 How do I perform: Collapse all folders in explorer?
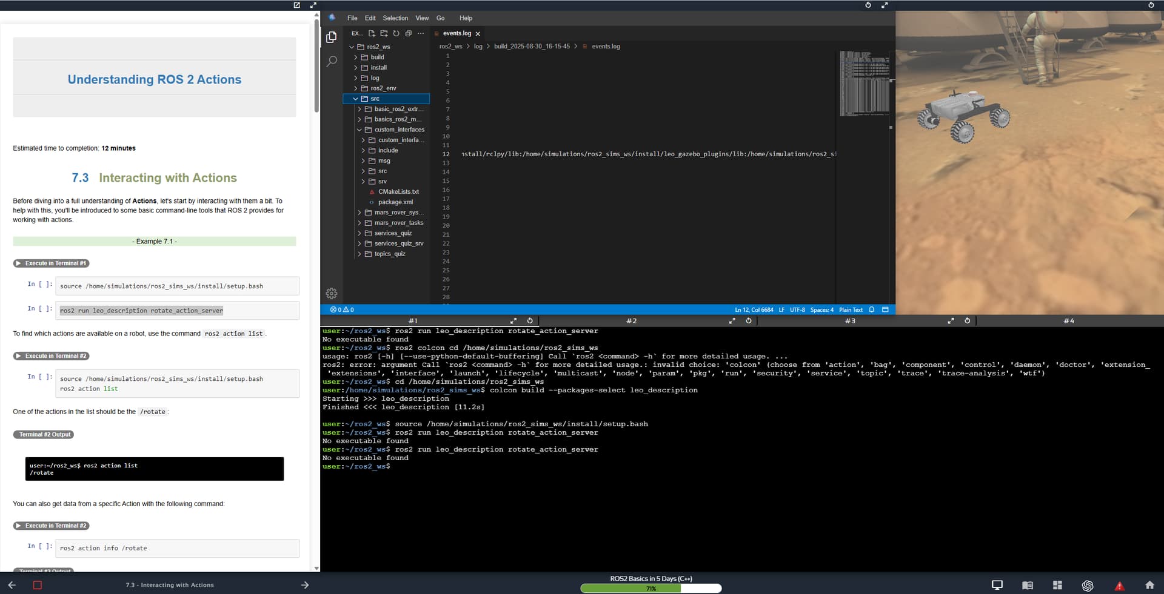(408, 33)
